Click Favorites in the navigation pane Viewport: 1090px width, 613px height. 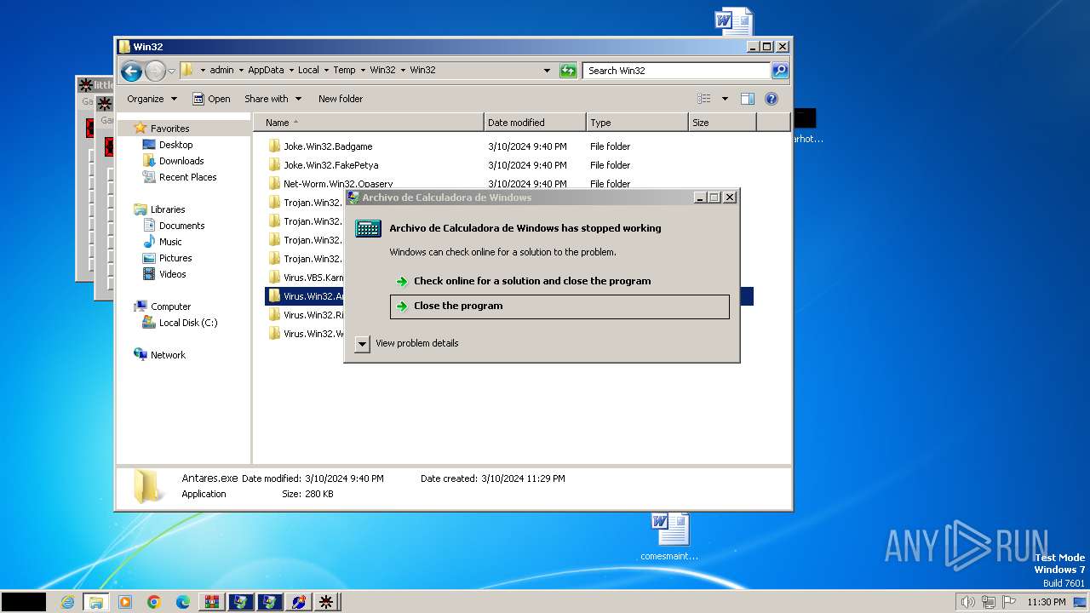pos(169,129)
